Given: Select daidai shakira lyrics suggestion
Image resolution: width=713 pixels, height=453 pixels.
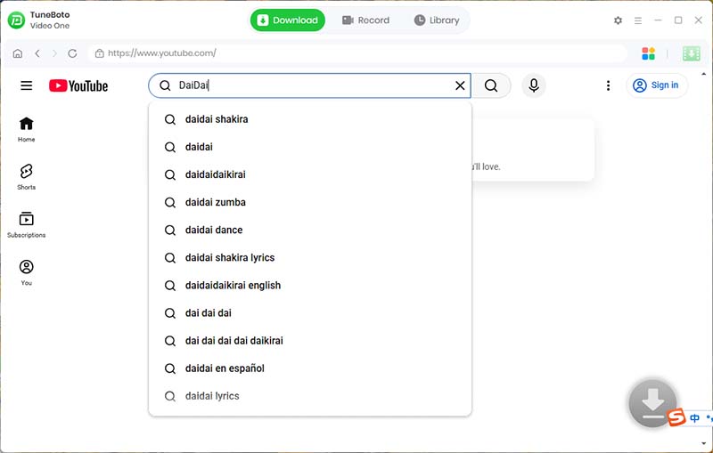Looking at the screenshot, I should [310, 258].
